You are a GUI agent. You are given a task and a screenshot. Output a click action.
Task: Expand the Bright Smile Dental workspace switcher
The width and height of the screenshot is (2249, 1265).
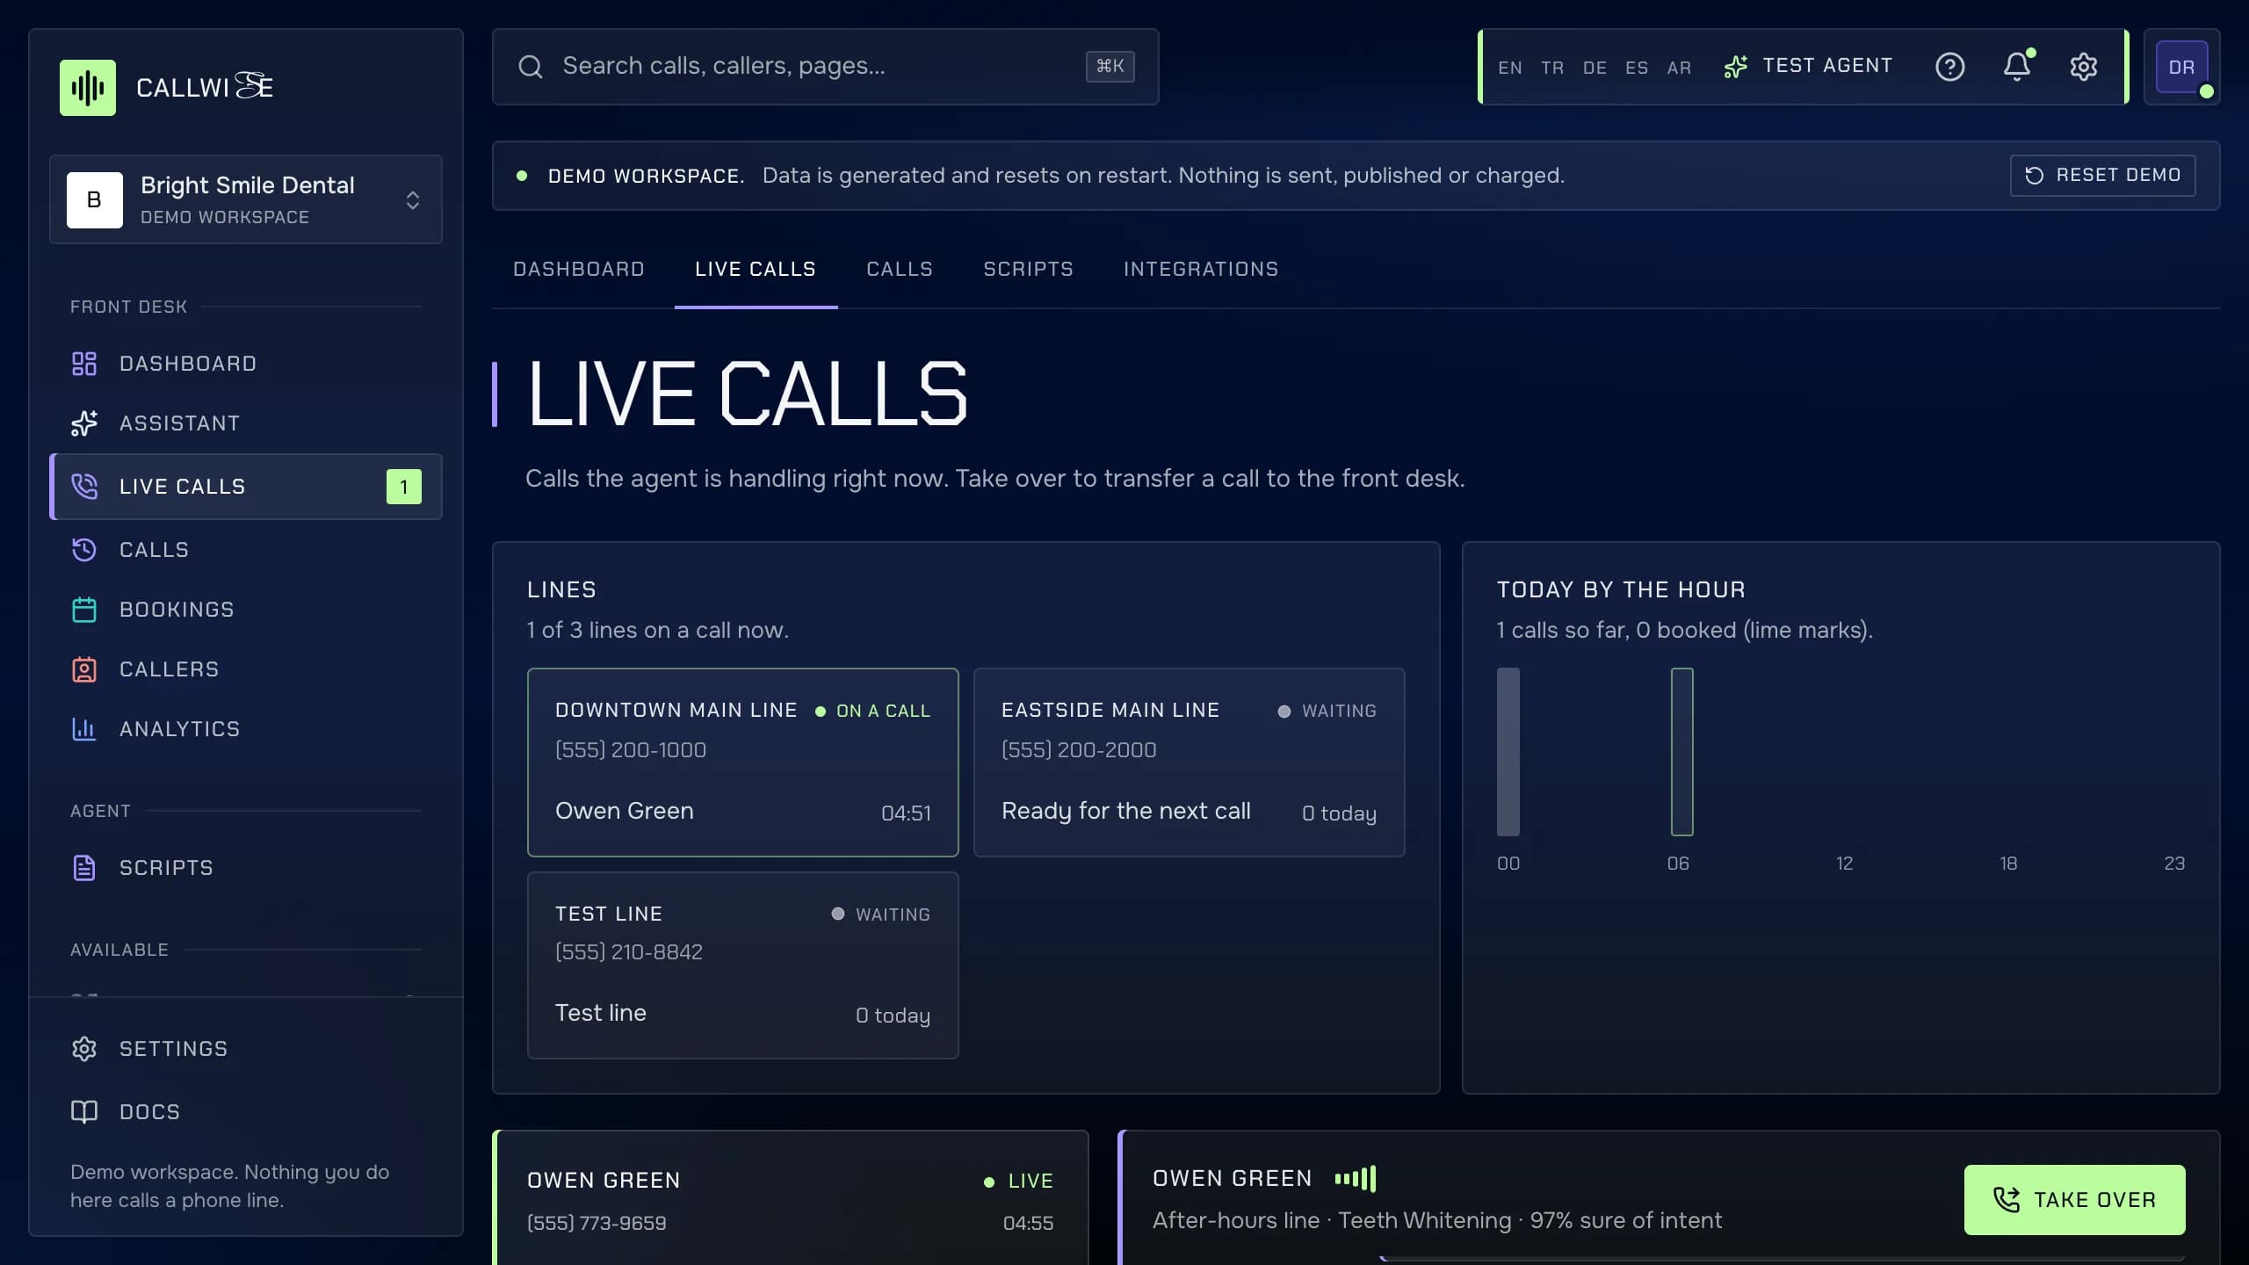point(246,199)
